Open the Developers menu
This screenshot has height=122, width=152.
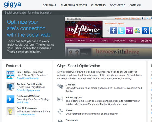click(x=118, y=5)
